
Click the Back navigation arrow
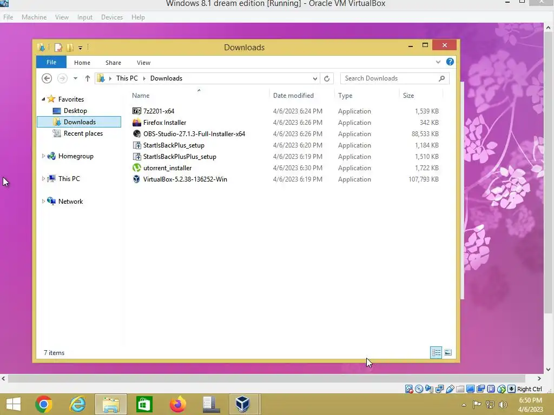tap(47, 78)
